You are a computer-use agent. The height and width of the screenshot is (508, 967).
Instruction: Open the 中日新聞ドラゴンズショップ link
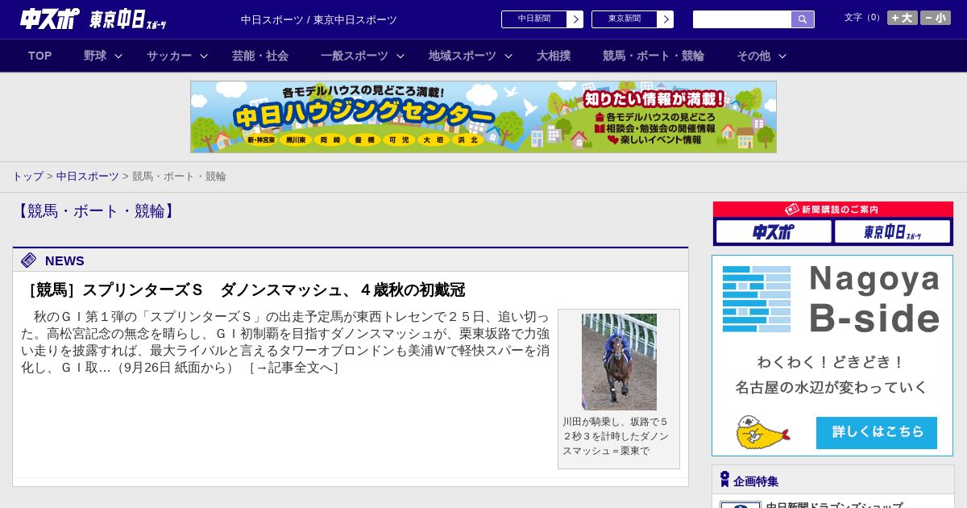[x=834, y=506]
